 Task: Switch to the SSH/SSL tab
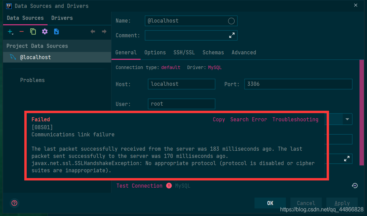click(184, 52)
